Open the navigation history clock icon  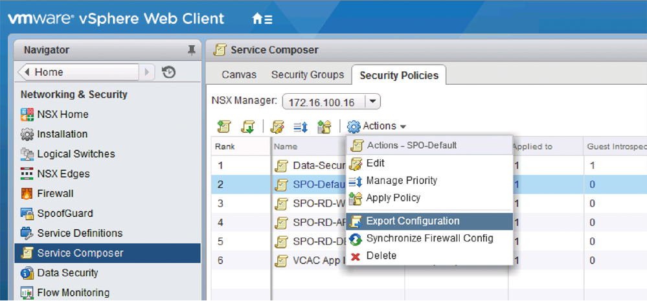tap(169, 72)
